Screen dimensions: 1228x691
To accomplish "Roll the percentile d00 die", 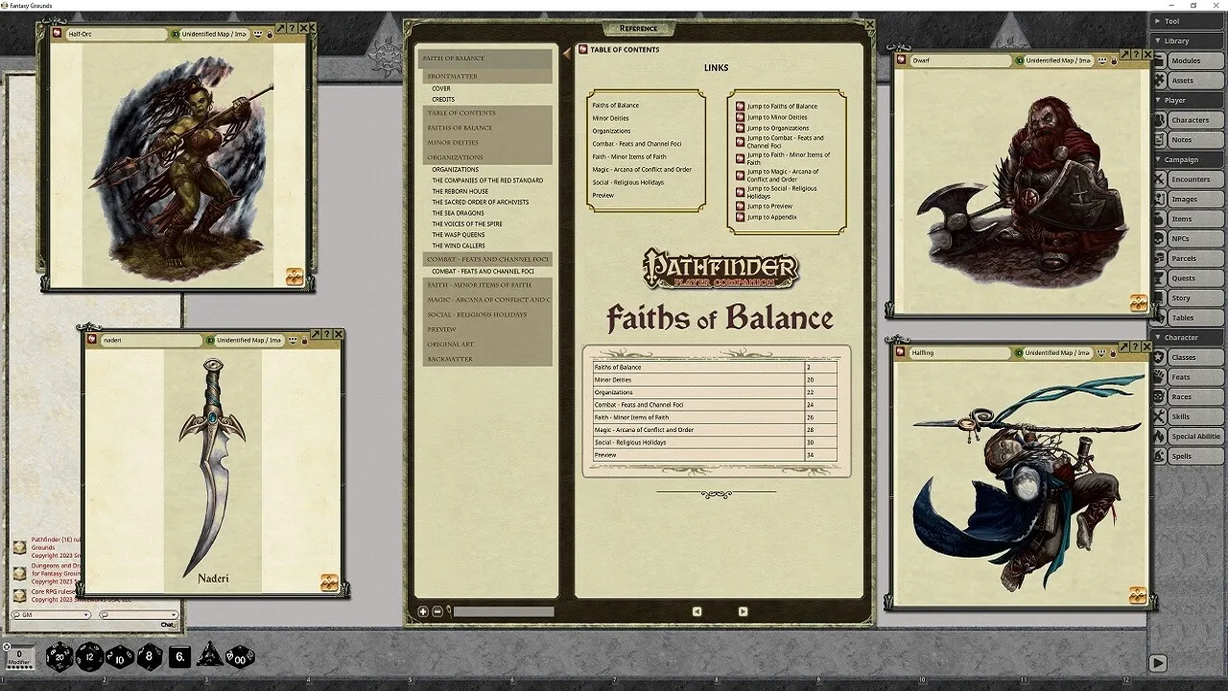I will click(239, 657).
